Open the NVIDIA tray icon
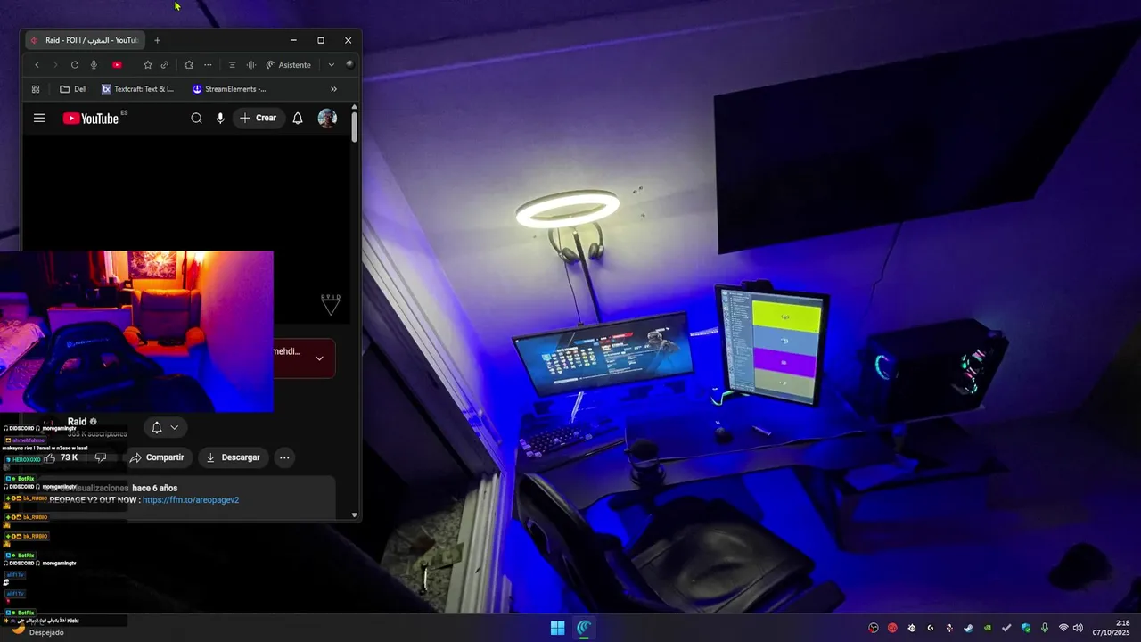 (988, 628)
